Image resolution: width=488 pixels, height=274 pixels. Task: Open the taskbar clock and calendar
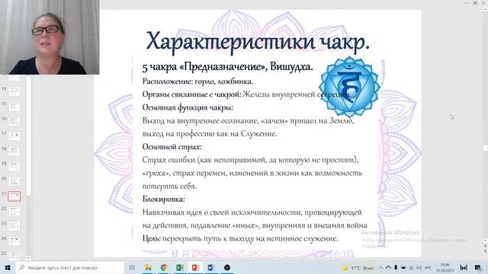pyautogui.click(x=445, y=267)
